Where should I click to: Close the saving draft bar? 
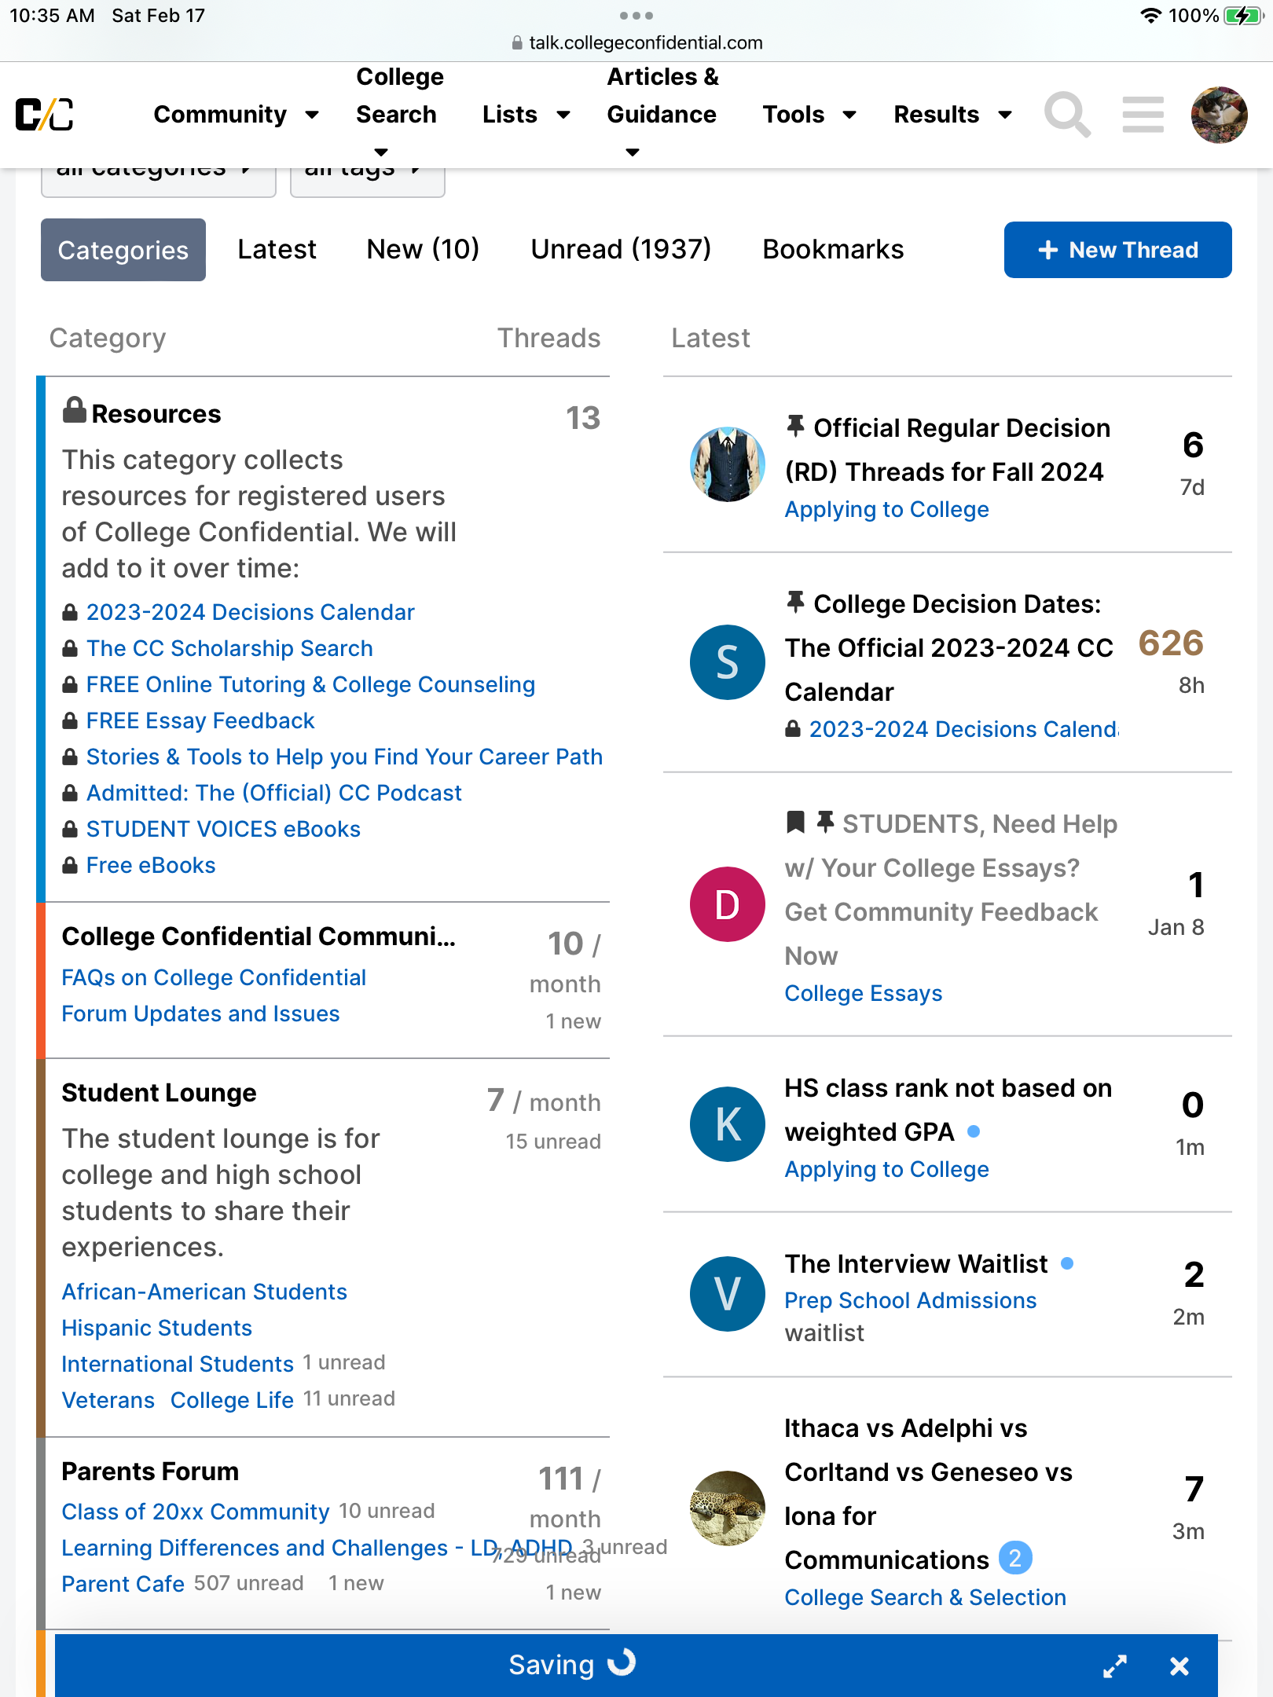[x=1179, y=1666]
